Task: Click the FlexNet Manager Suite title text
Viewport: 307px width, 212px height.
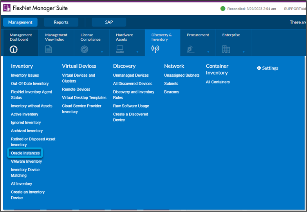Action: click(x=40, y=8)
